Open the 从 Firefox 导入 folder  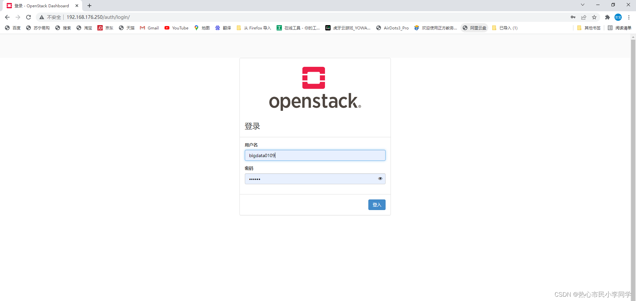tap(254, 28)
